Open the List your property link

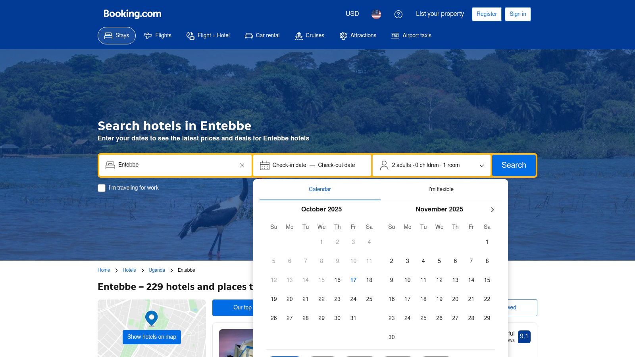coord(439,14)
